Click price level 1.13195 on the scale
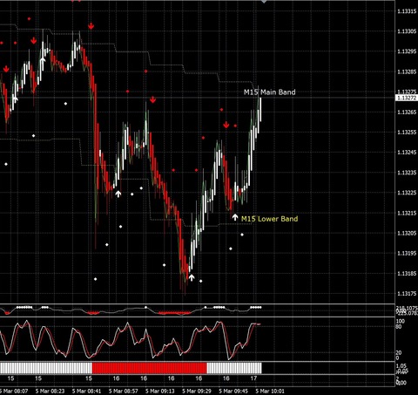The height and width of the screenshot is (395, 418). (x=407, y=254)
